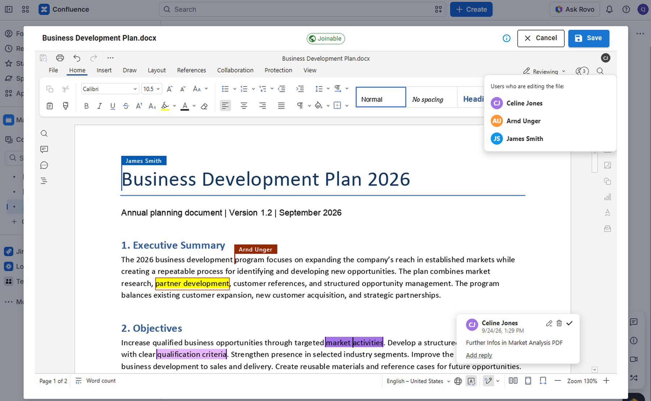Save the document with Save button
Viewport: 651px width, 401px height.
click(x=588, y=38)
